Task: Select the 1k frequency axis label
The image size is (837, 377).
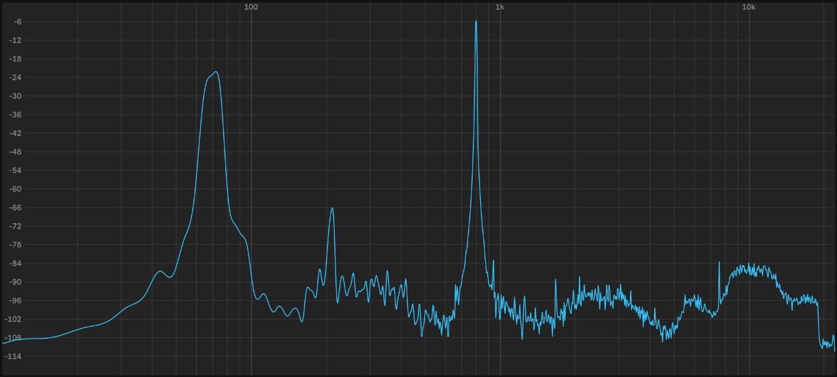Action: [x=500, y=7]
